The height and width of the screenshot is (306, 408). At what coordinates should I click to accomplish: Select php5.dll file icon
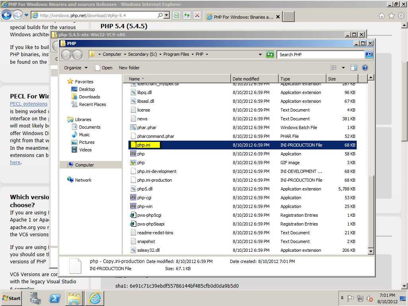[x=133, y=189]
